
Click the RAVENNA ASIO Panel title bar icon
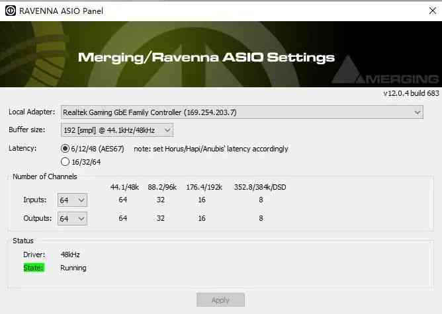(x=11, y=11)
